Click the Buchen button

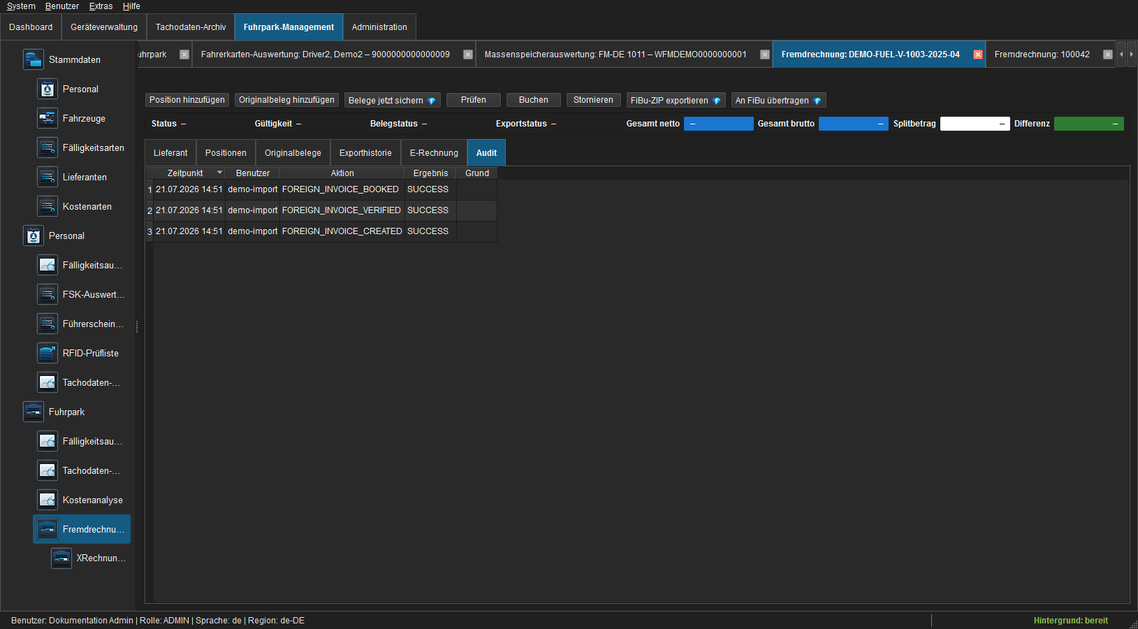click(534, 100)
